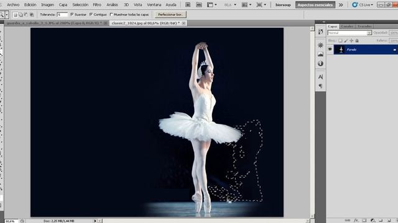Open the screen mode dropdown
Image resolution: width=398 pixels, height=223 pixels.
click(x=261, y=5)
